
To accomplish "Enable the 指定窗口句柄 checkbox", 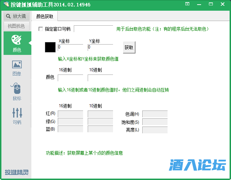I will click(x=40, y=29).
